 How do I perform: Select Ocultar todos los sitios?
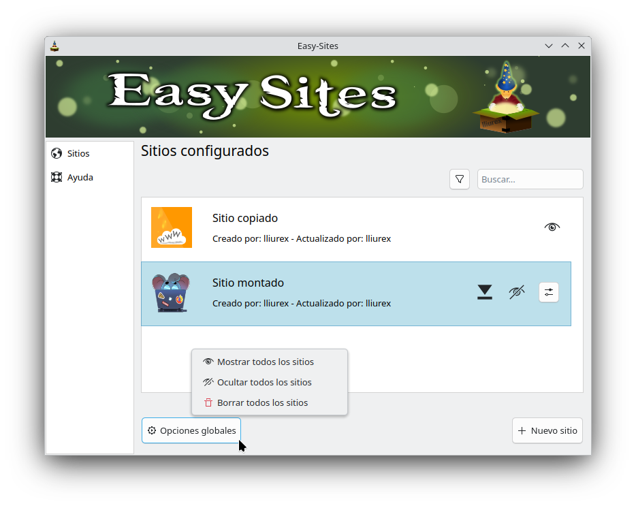(x=264, y=383)
